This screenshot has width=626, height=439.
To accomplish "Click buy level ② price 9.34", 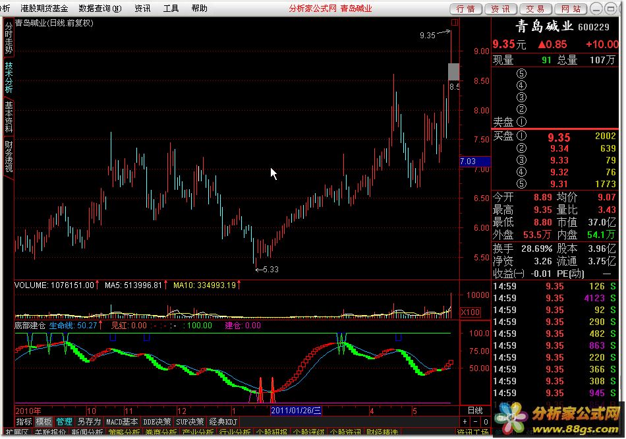I will point(559,148).
